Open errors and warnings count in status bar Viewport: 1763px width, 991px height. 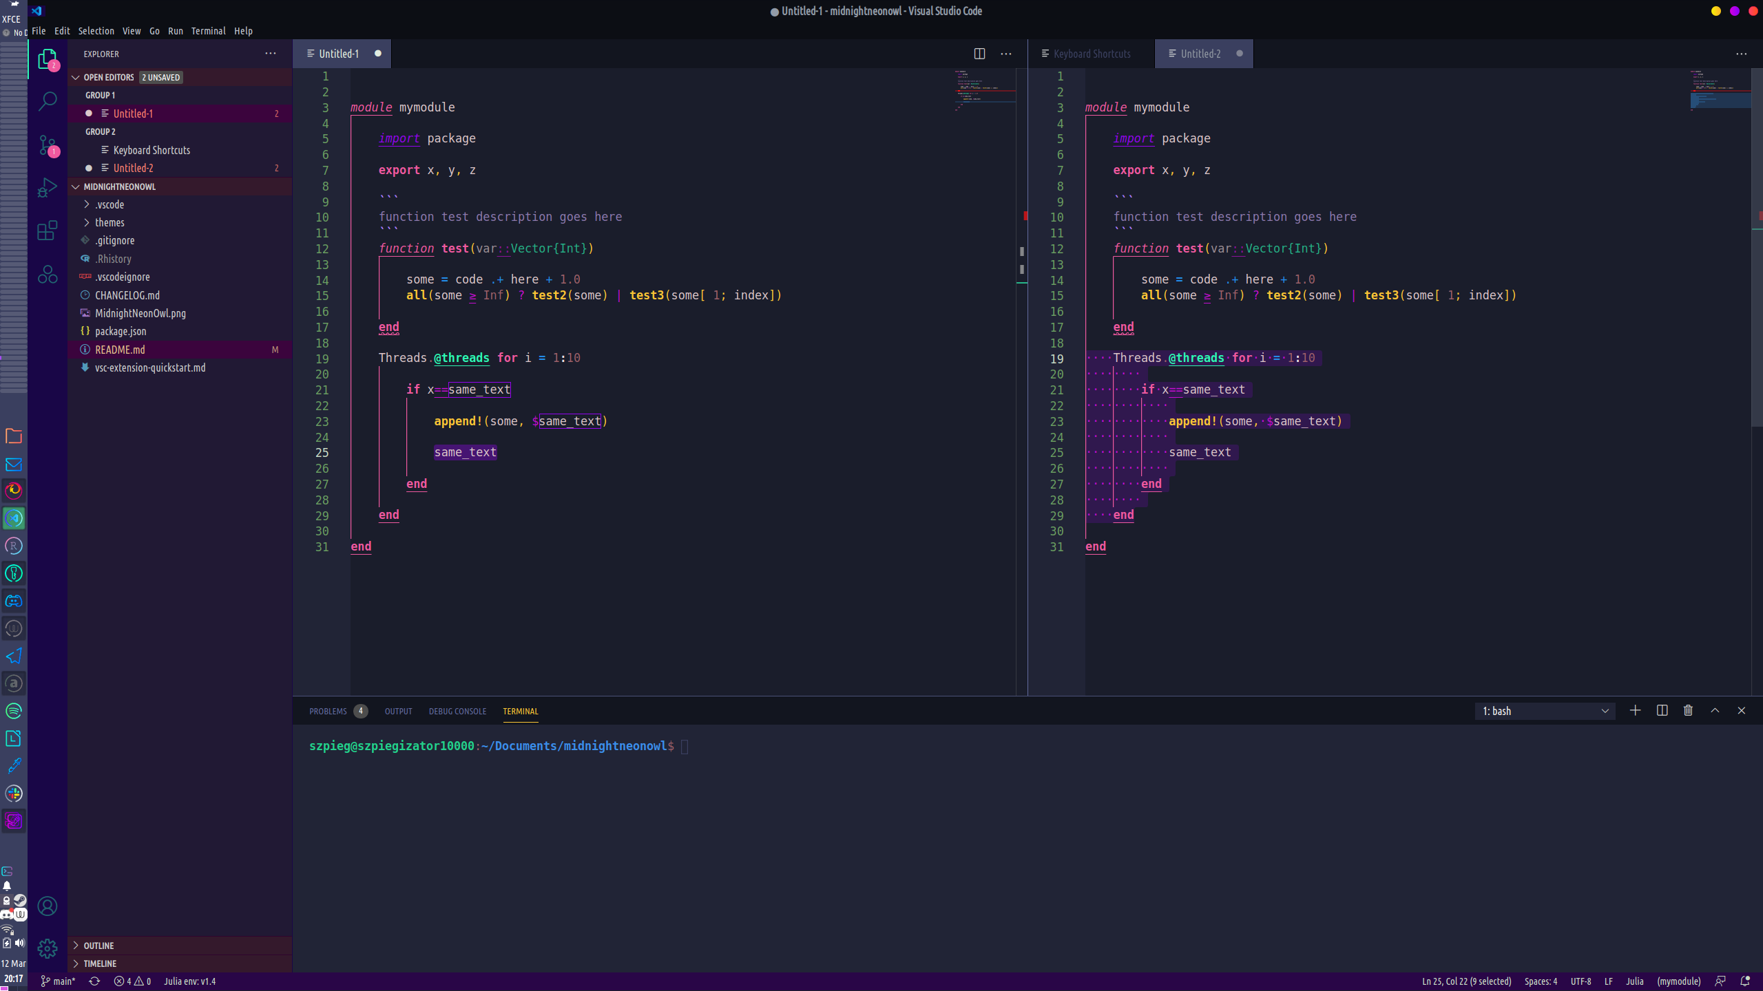pos(132,981)
